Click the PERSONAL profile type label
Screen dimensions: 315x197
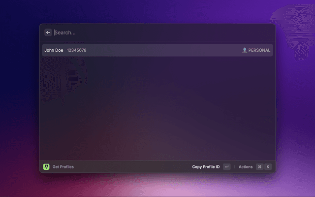tap(259, 50)
